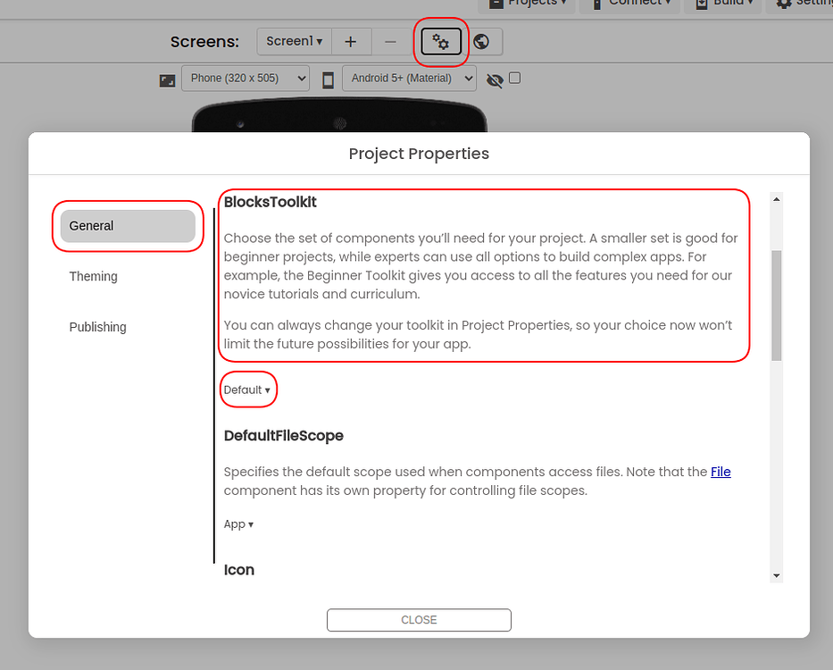Click the globe language icon next to the gear

click(480, 41)
